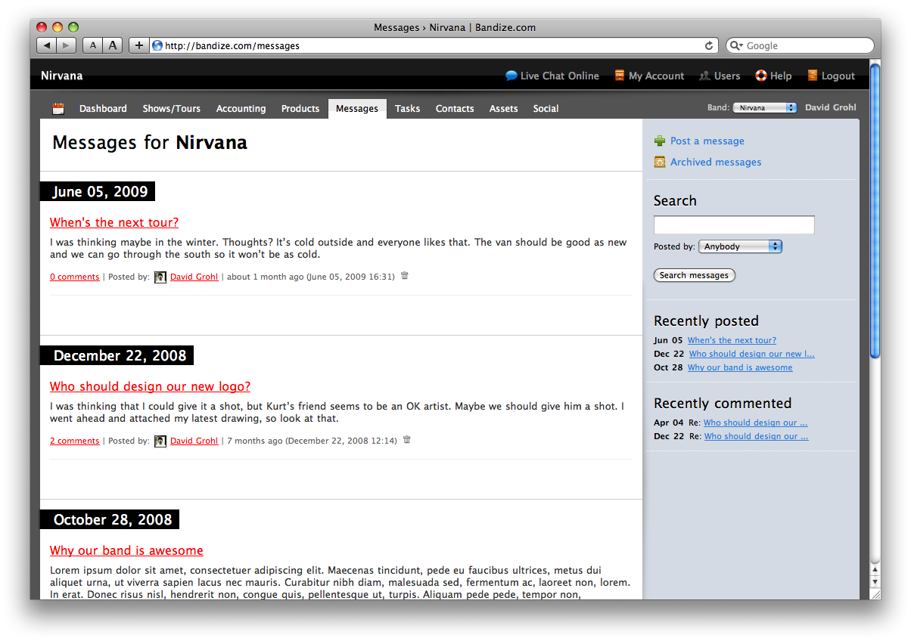
Task: Open the 'Why our band is awesome' title
Action: [126, 550]
